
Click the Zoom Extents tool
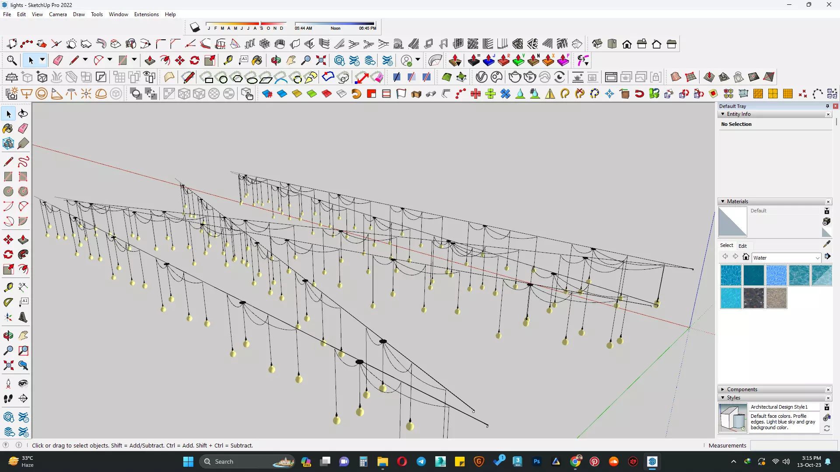pyautogui.click(x=8, y=365)
